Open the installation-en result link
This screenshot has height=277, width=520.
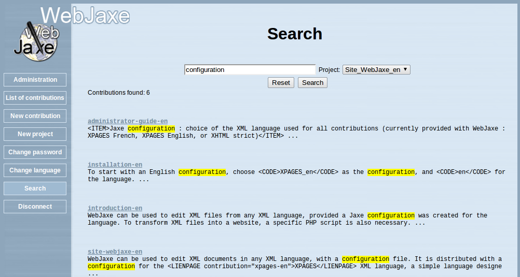(115, 165)
